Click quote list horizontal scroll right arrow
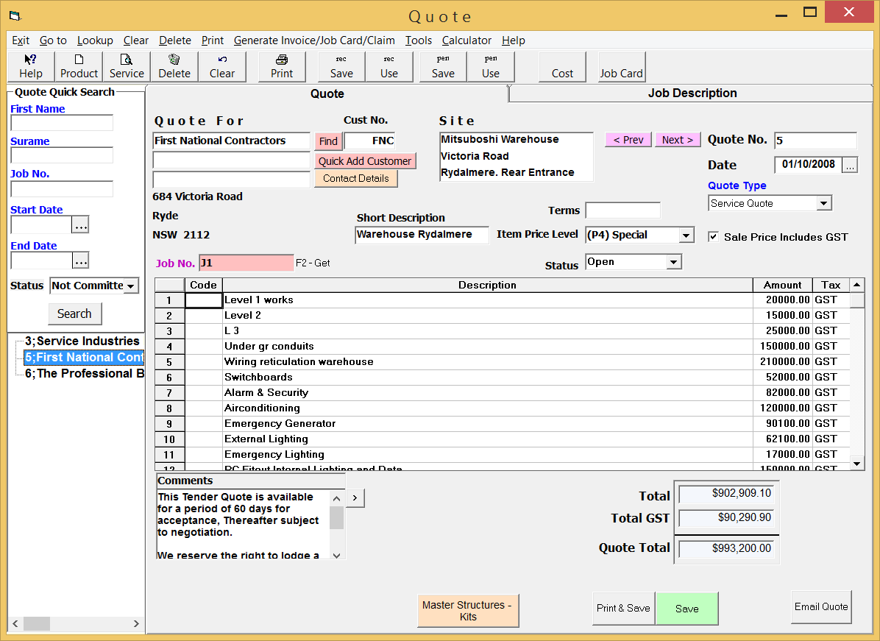This screenshot has width=880, height=641. [x=136, y=623]
